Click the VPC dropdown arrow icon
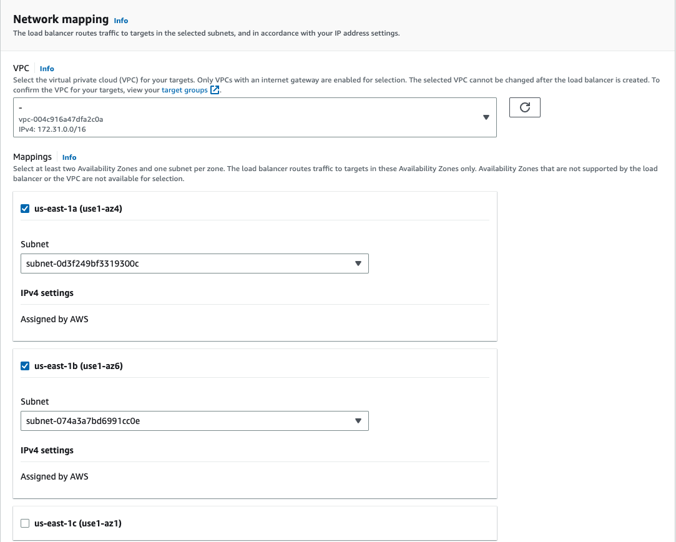The height and width of the screenshot is (542, 676). [x=486, y=117]
